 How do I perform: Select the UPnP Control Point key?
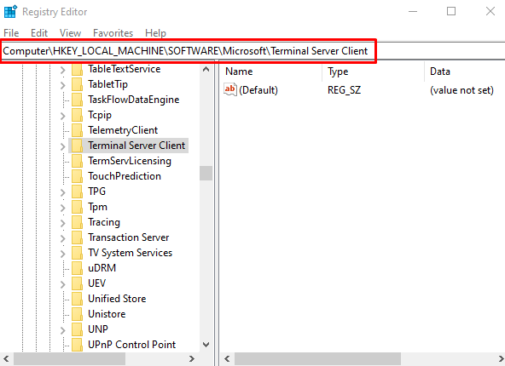tap(132, 345)
